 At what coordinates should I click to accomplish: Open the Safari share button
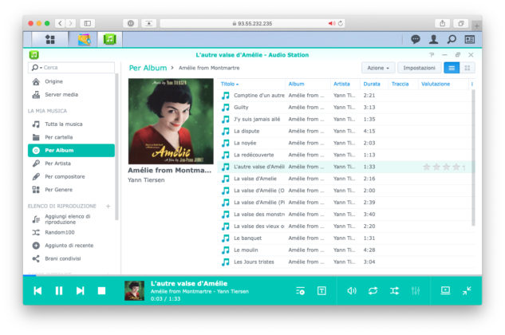[x=443, y=23]
